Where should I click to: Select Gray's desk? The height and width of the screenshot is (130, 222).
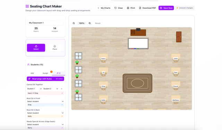click(x=103, y=86)
